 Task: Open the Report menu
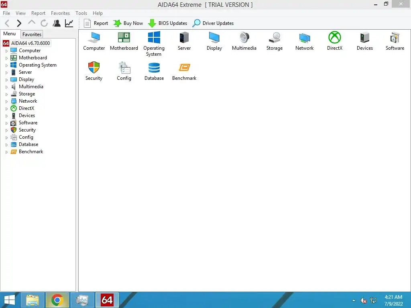click(38, 13)
